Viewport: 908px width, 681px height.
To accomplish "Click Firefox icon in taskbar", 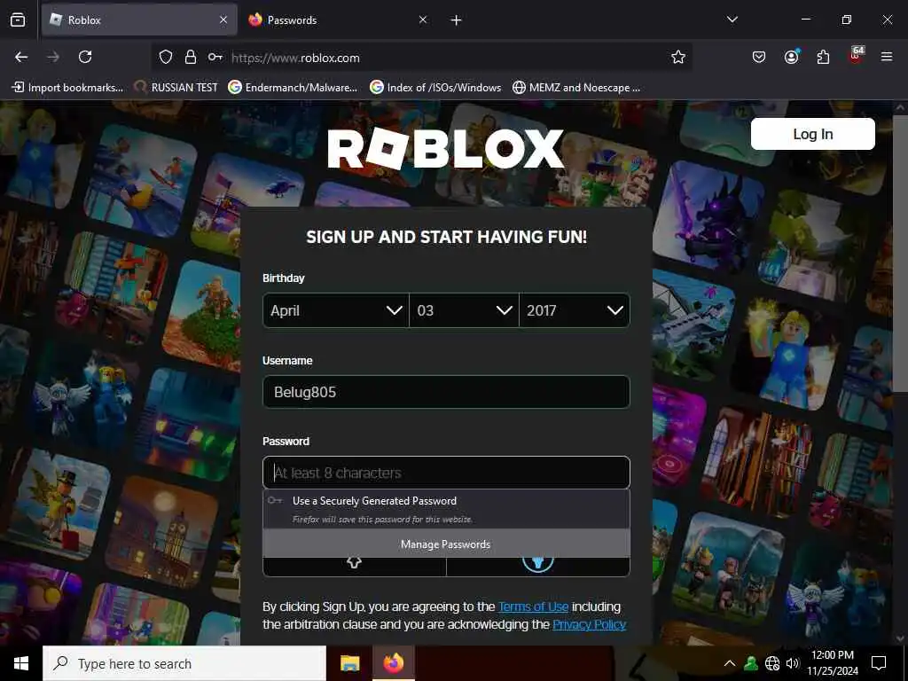I will (x=393, y=663).
